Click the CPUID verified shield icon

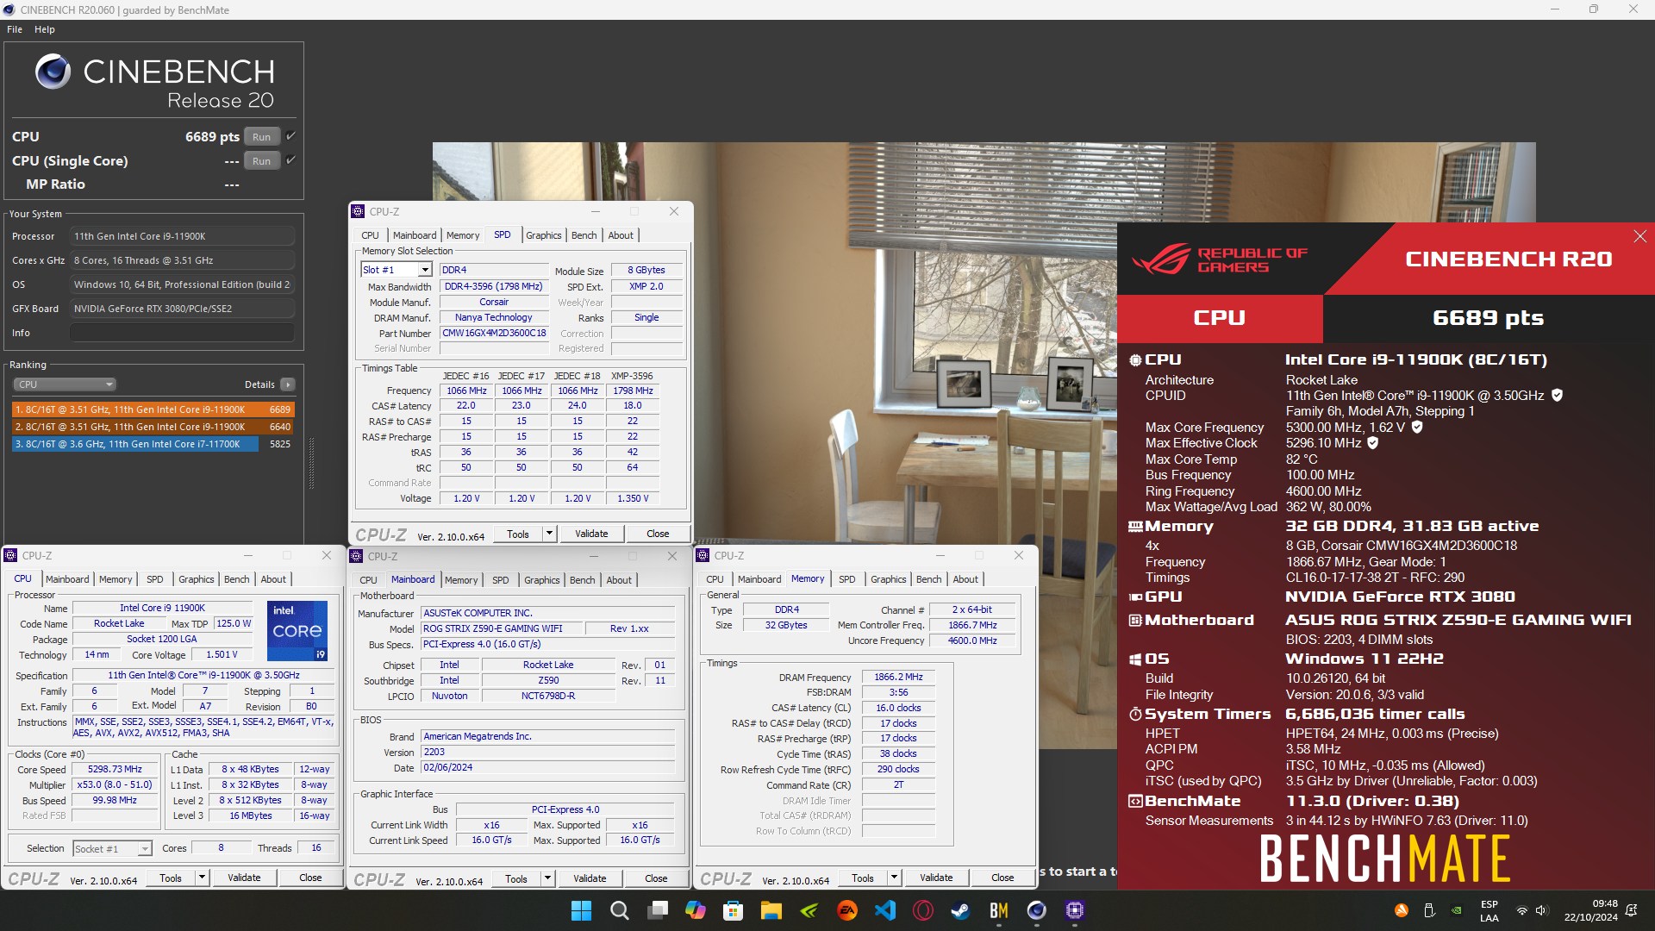click(1557, 395)
